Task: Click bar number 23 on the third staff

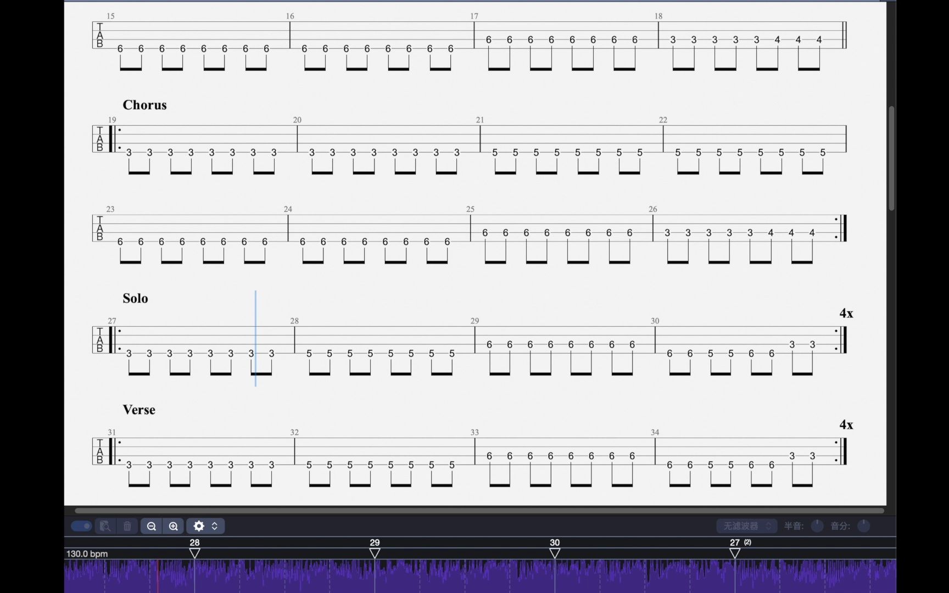Action: click(110, 209)
